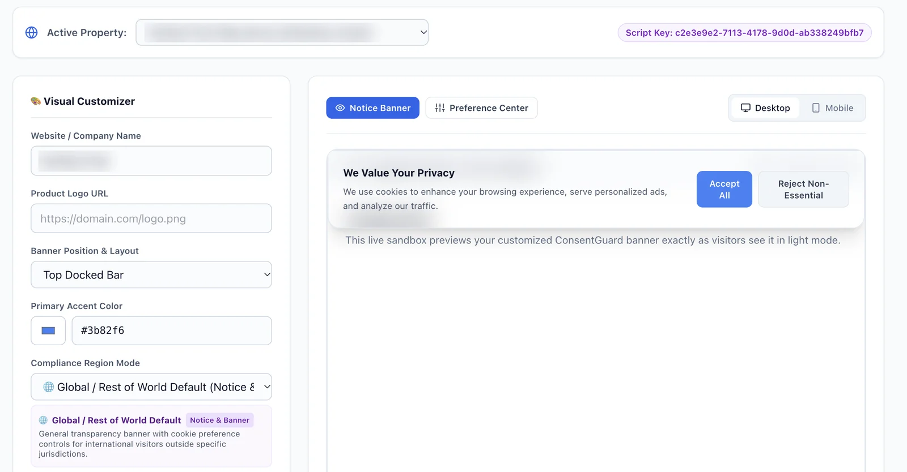
Task: Select Mobile preview mode
Action: pos(832,108)
